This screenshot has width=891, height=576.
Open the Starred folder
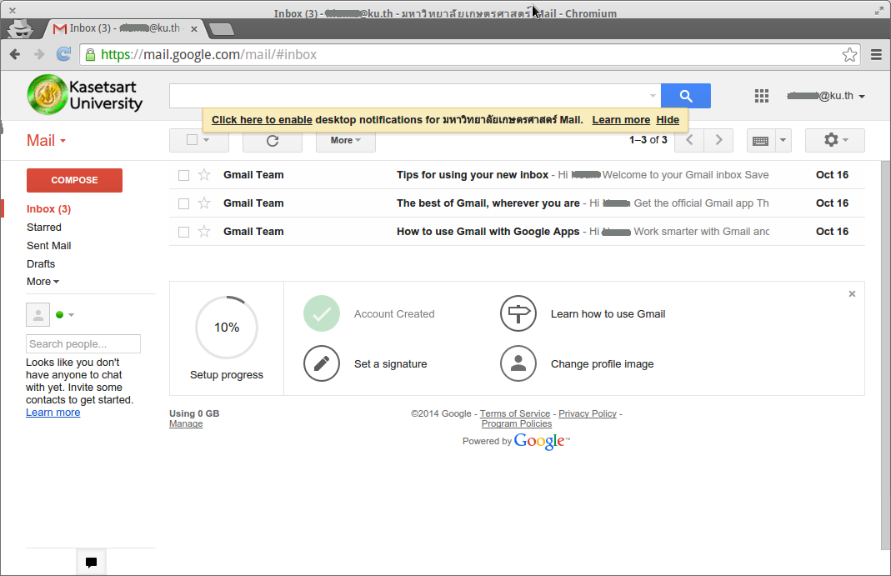pyautogui.click(x=43, y=228)
